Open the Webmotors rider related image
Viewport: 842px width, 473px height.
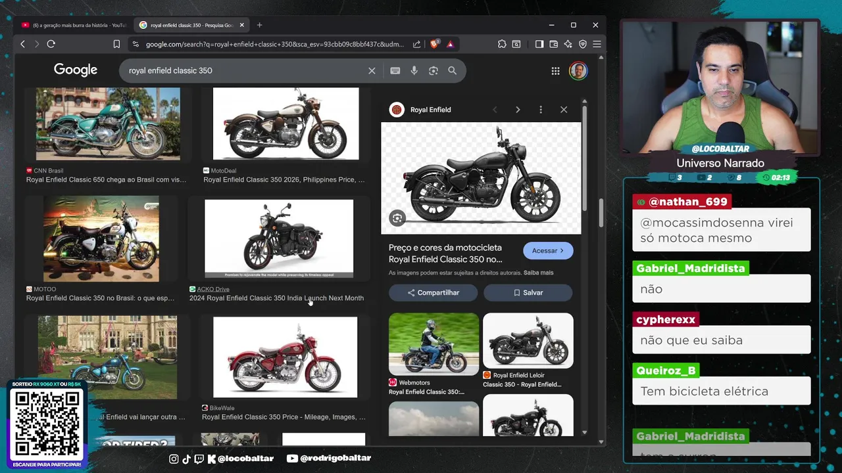pyautogui.click(x=434, y=344)
